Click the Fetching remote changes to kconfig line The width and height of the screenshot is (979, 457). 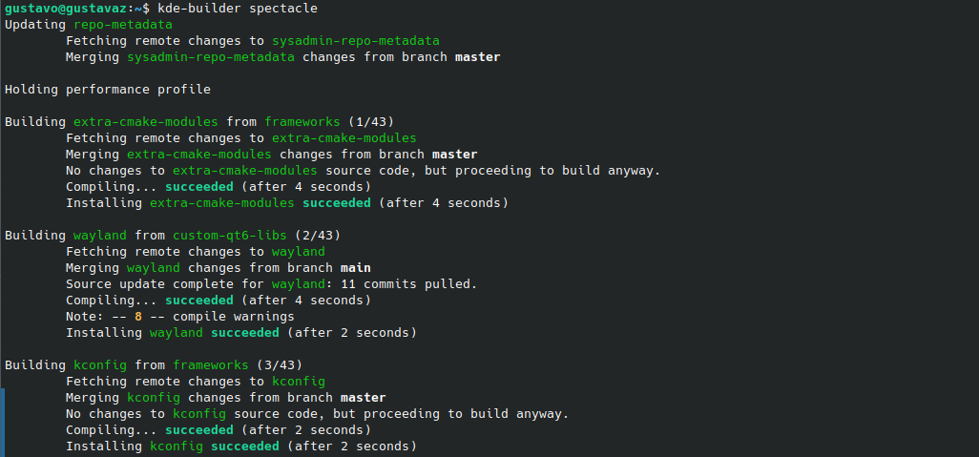pos(195,382)
